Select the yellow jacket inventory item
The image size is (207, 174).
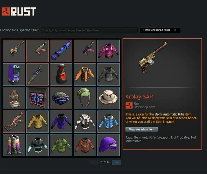38,121
